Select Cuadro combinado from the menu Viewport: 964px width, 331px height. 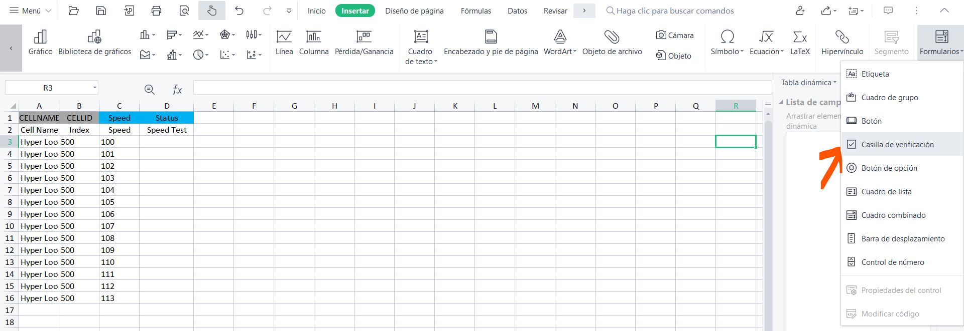point(893,215)
